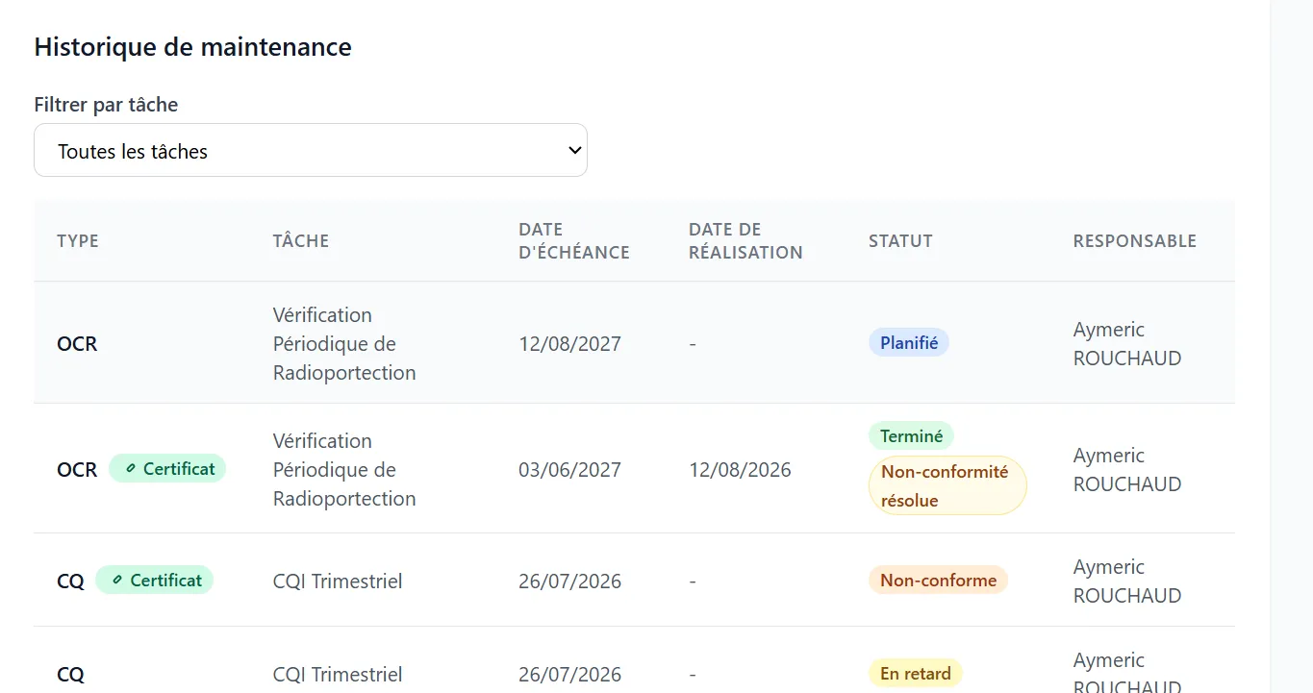Screen dimensions: 1313x693
Task: Click the Non-conformité résolue badge
Action: coord(947,485)
